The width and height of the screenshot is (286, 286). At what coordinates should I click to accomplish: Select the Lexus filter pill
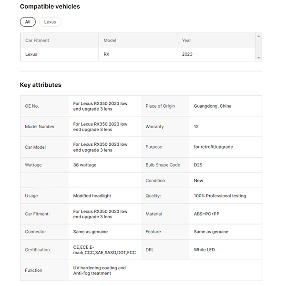50,22
